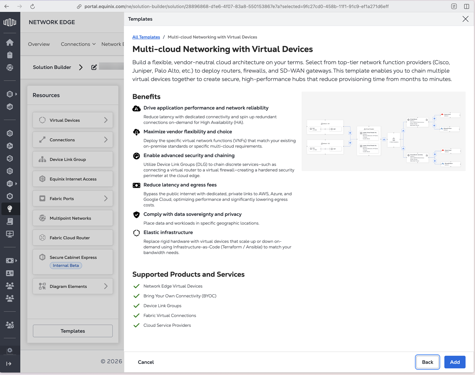
Task: Select the Secure Cabinet Express resource
Action: pyautogui.click(x=73, y=261)
